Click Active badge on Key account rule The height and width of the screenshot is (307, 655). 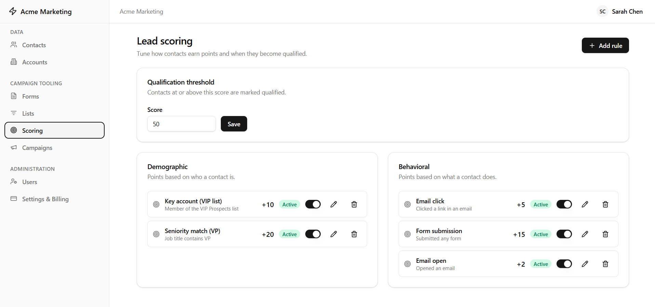(290, 204)
